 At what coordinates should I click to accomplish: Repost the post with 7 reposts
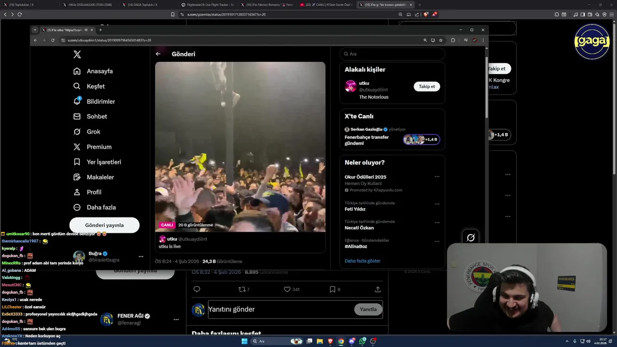click(244, 289)
